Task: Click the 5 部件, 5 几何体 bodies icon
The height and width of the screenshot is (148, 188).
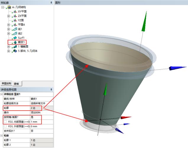Action: pyautogui.click(x=15, y=51)
